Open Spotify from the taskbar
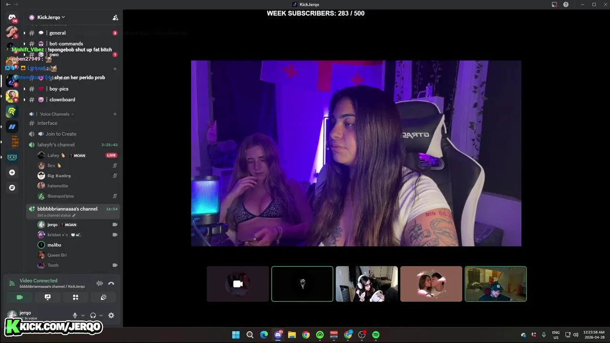 [x=376, y=335]
